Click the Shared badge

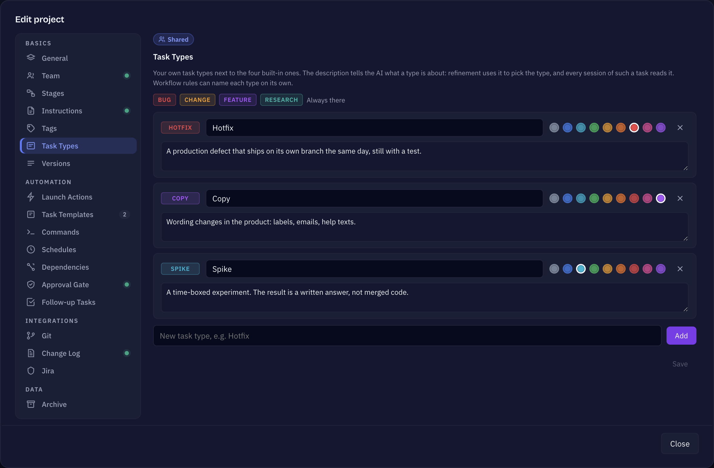point(173,39)
